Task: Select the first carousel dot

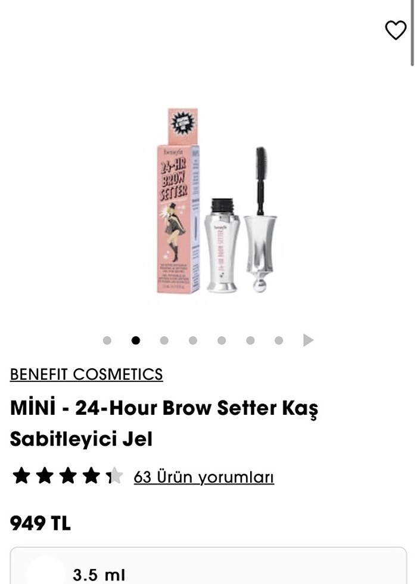Action: [x=107, y=340]
